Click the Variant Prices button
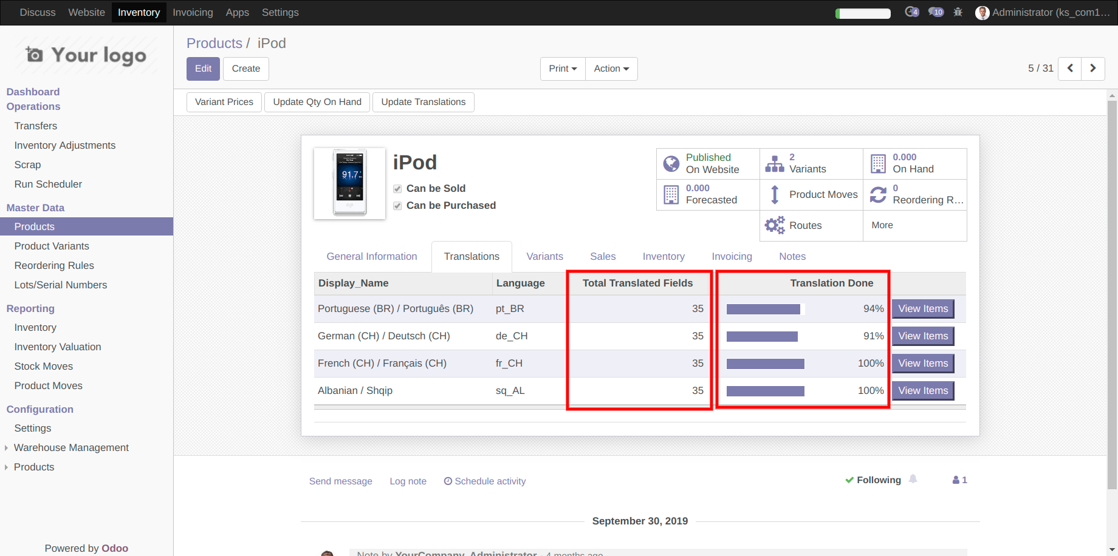 pyautogui.click(x=224, y=102)
